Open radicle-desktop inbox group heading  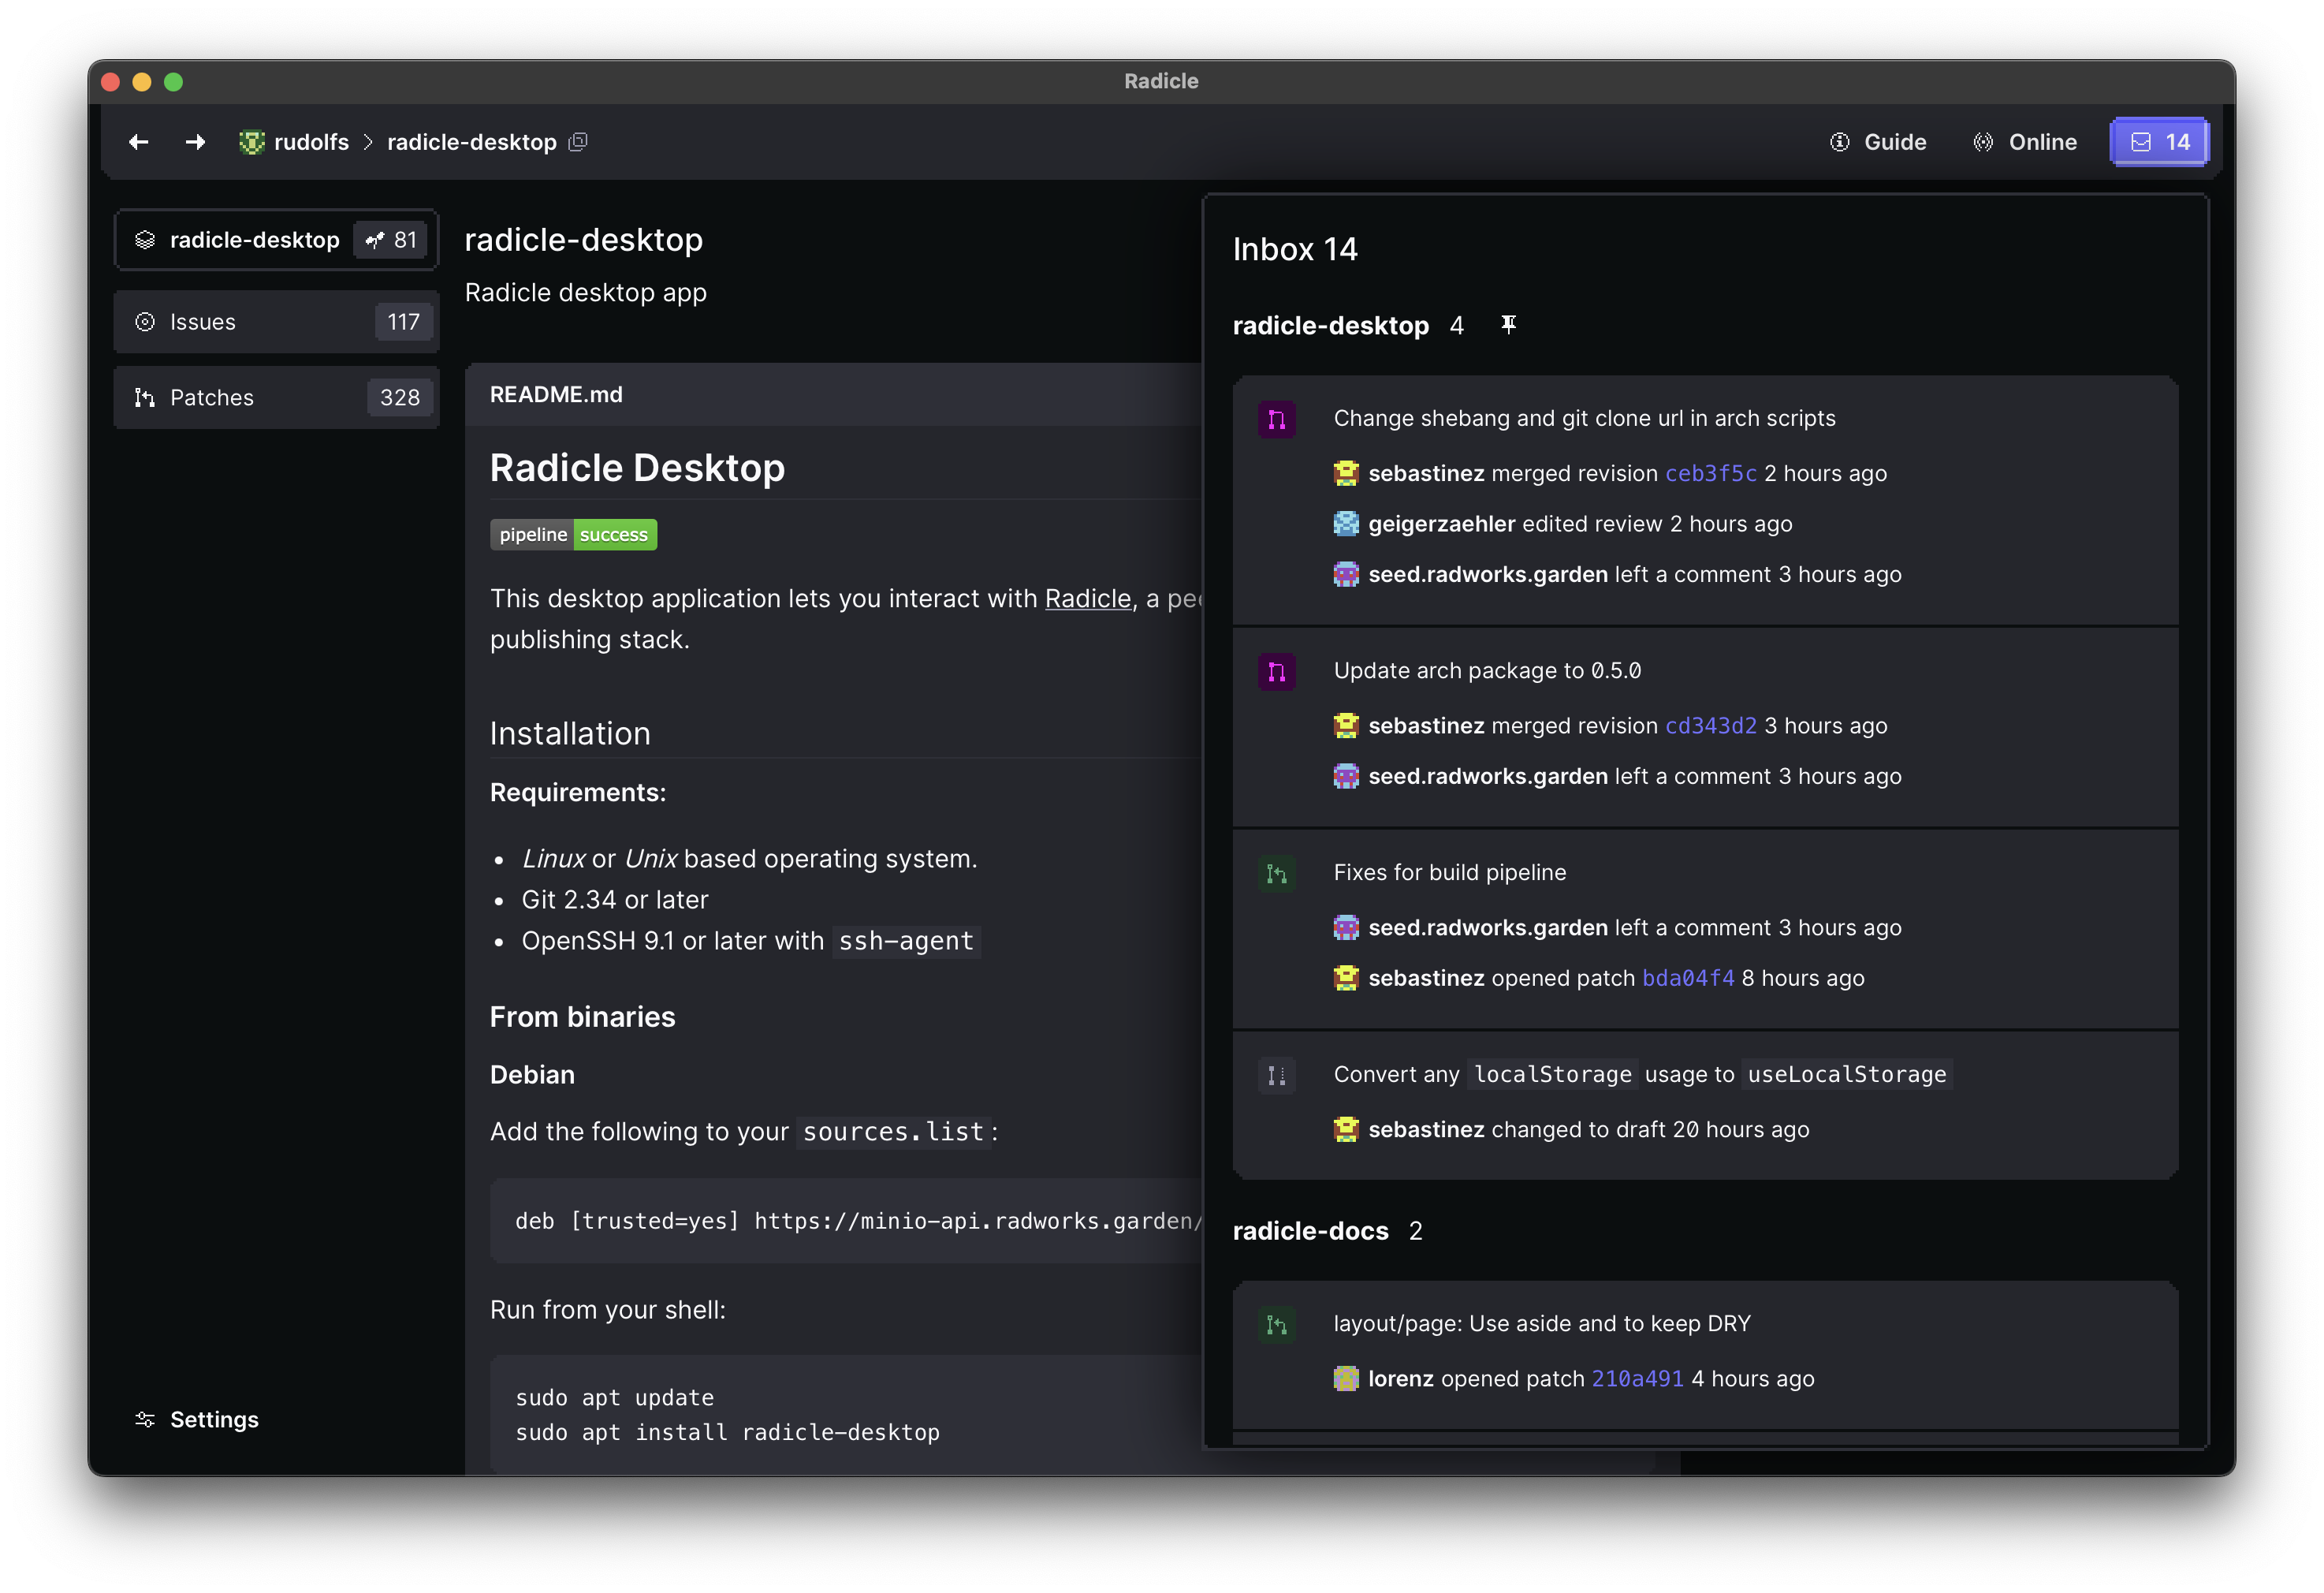click(1330, 325)
